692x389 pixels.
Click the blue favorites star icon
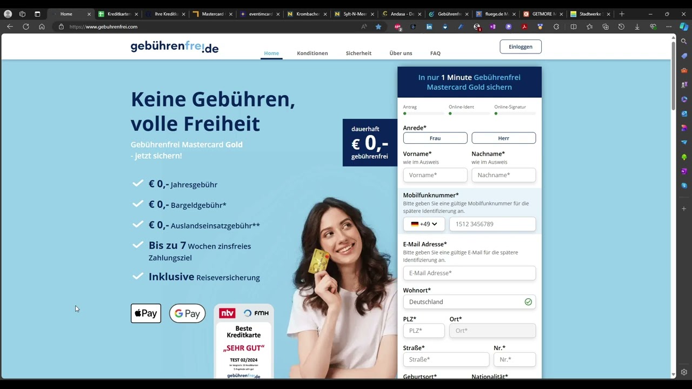tap(378, 26)
